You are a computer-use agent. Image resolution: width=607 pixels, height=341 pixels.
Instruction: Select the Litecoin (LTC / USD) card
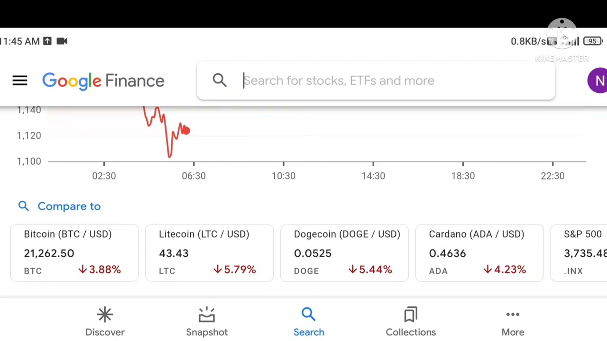tap(210, 253)
